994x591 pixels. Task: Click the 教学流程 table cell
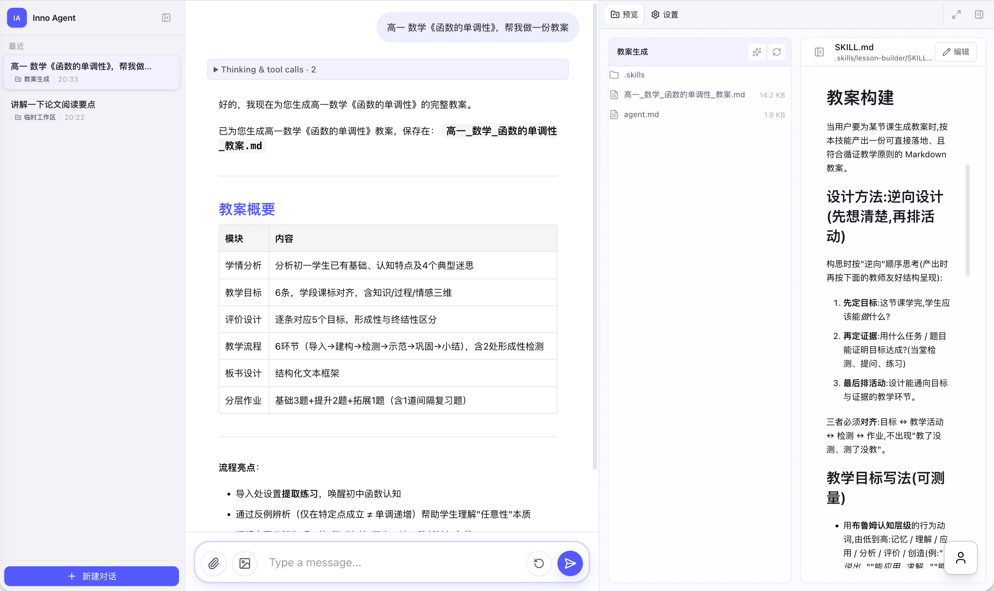click(x=243, y=346)
